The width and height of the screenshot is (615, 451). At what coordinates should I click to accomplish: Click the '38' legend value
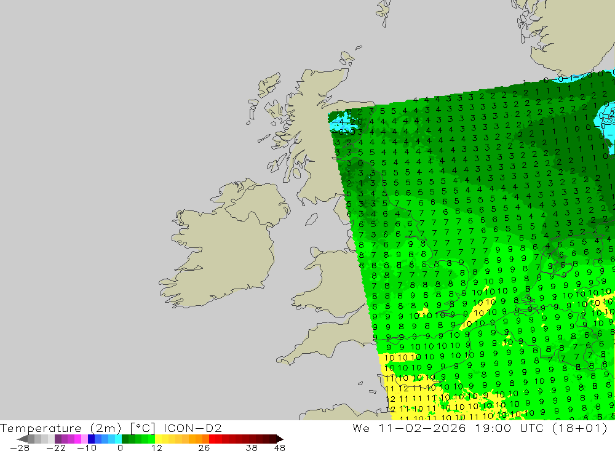[x=252, y=448]
